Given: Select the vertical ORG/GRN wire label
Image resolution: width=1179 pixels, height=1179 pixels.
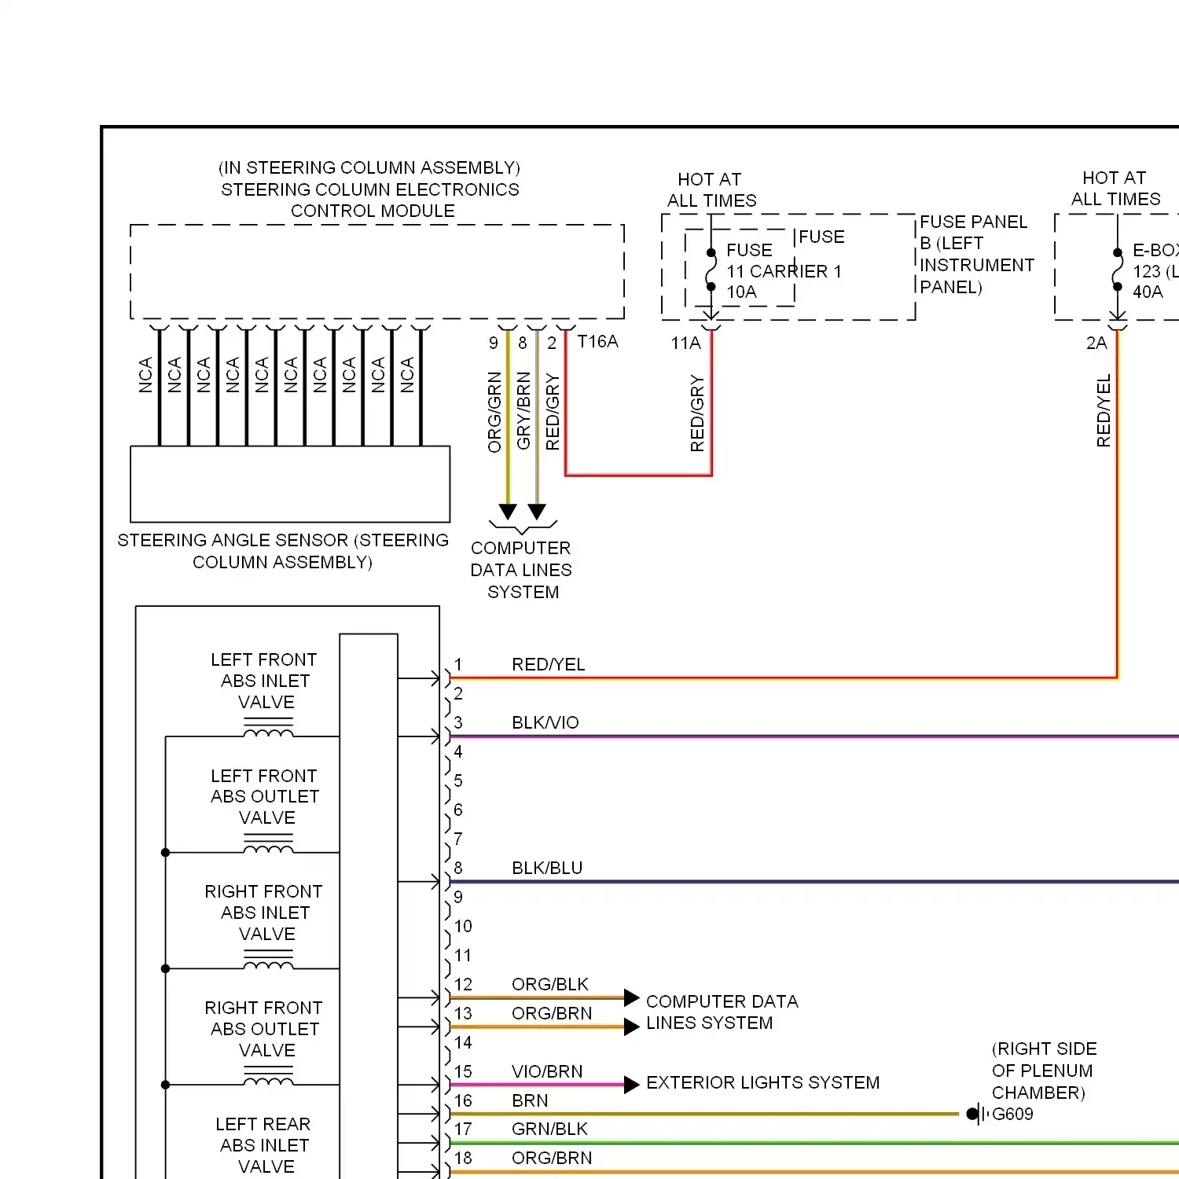Looking at the screenshot, I should pos(494,412).
